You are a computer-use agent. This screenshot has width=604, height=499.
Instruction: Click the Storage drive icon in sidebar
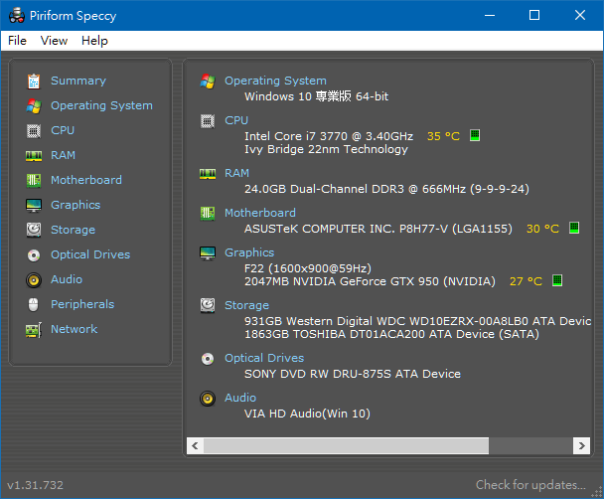[34, 230]
